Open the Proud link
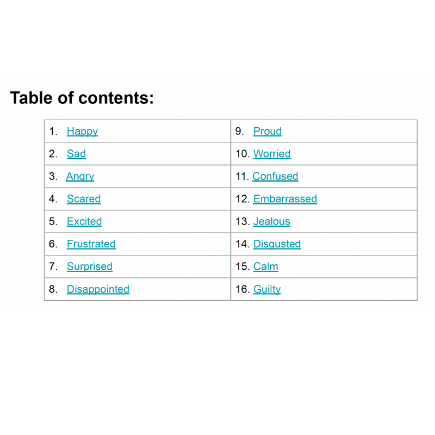The height and width of the screenshot is (435, 435). (268, 131)
